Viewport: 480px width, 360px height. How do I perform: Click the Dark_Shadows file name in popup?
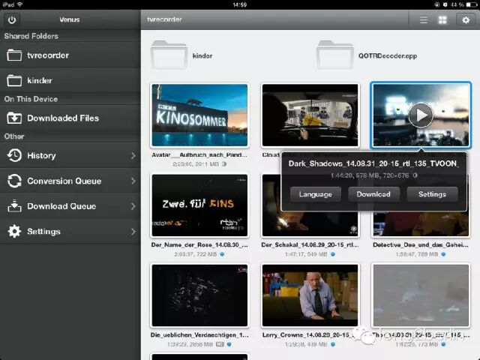[x=373, y=163]
